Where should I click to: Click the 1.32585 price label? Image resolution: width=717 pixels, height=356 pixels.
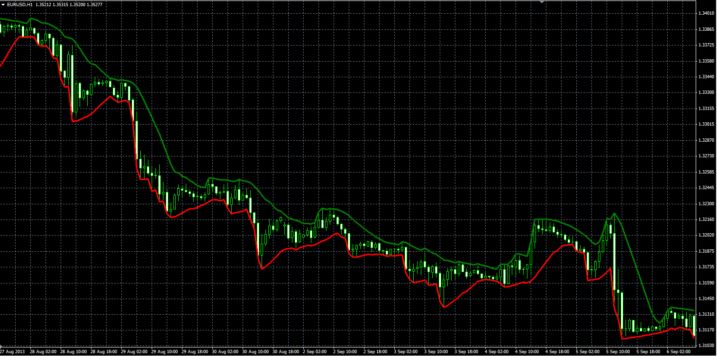click(707, 172)
